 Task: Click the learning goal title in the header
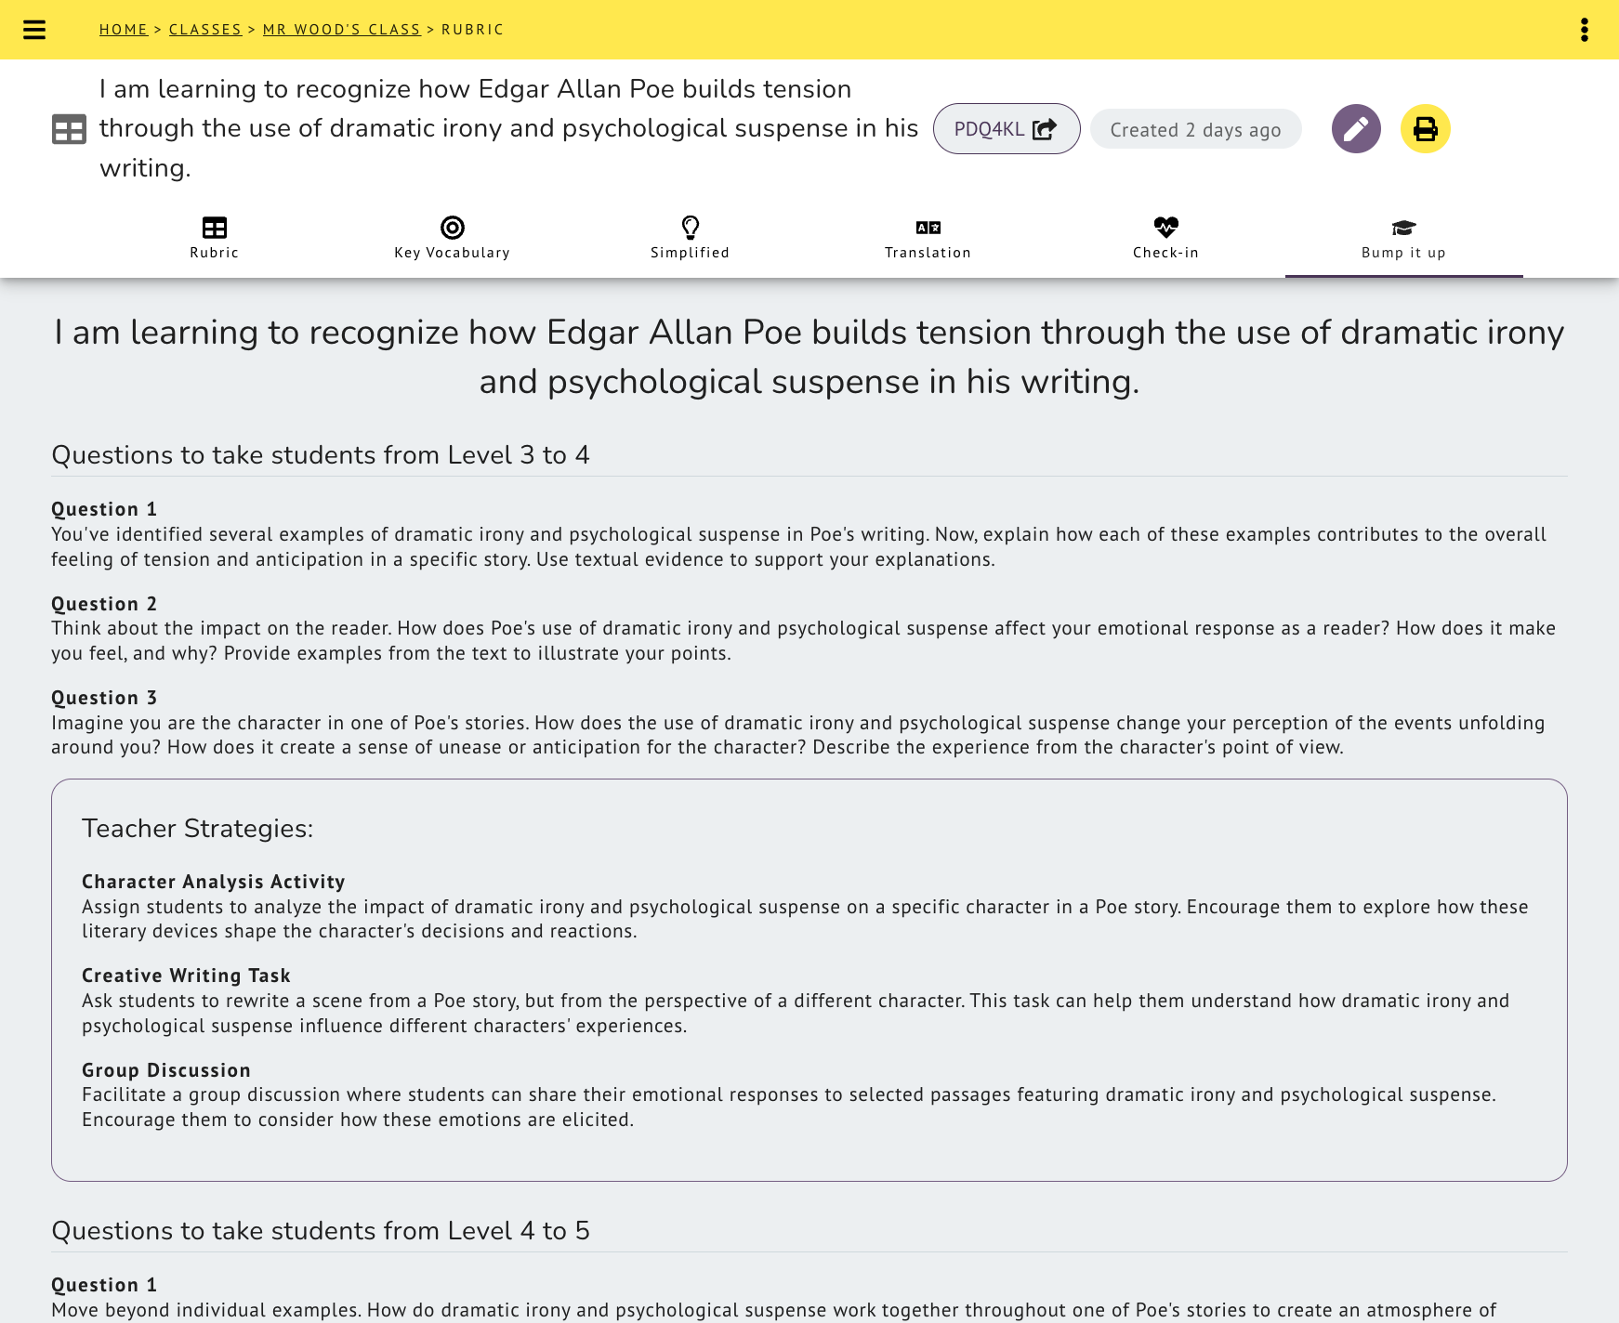click(x=509, y=128)
